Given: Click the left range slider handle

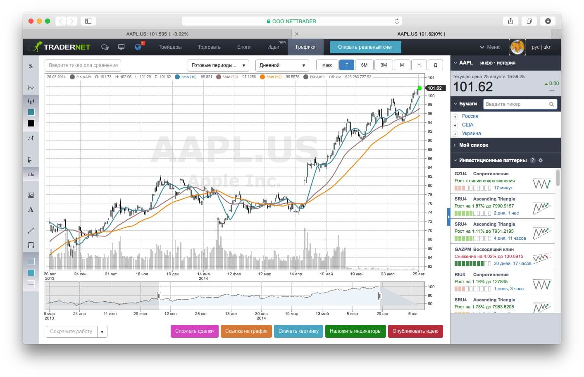Looking at the screenshot, I should pyautogui.click(x=159, y=296).
